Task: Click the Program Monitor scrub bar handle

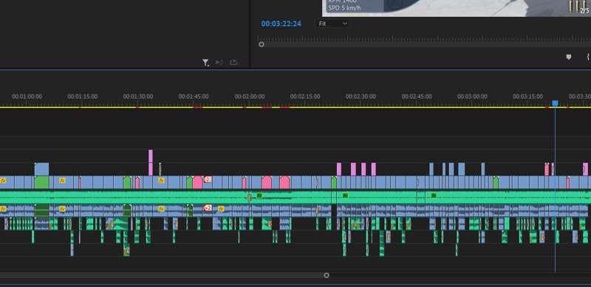Action: [x=262, y=44]
